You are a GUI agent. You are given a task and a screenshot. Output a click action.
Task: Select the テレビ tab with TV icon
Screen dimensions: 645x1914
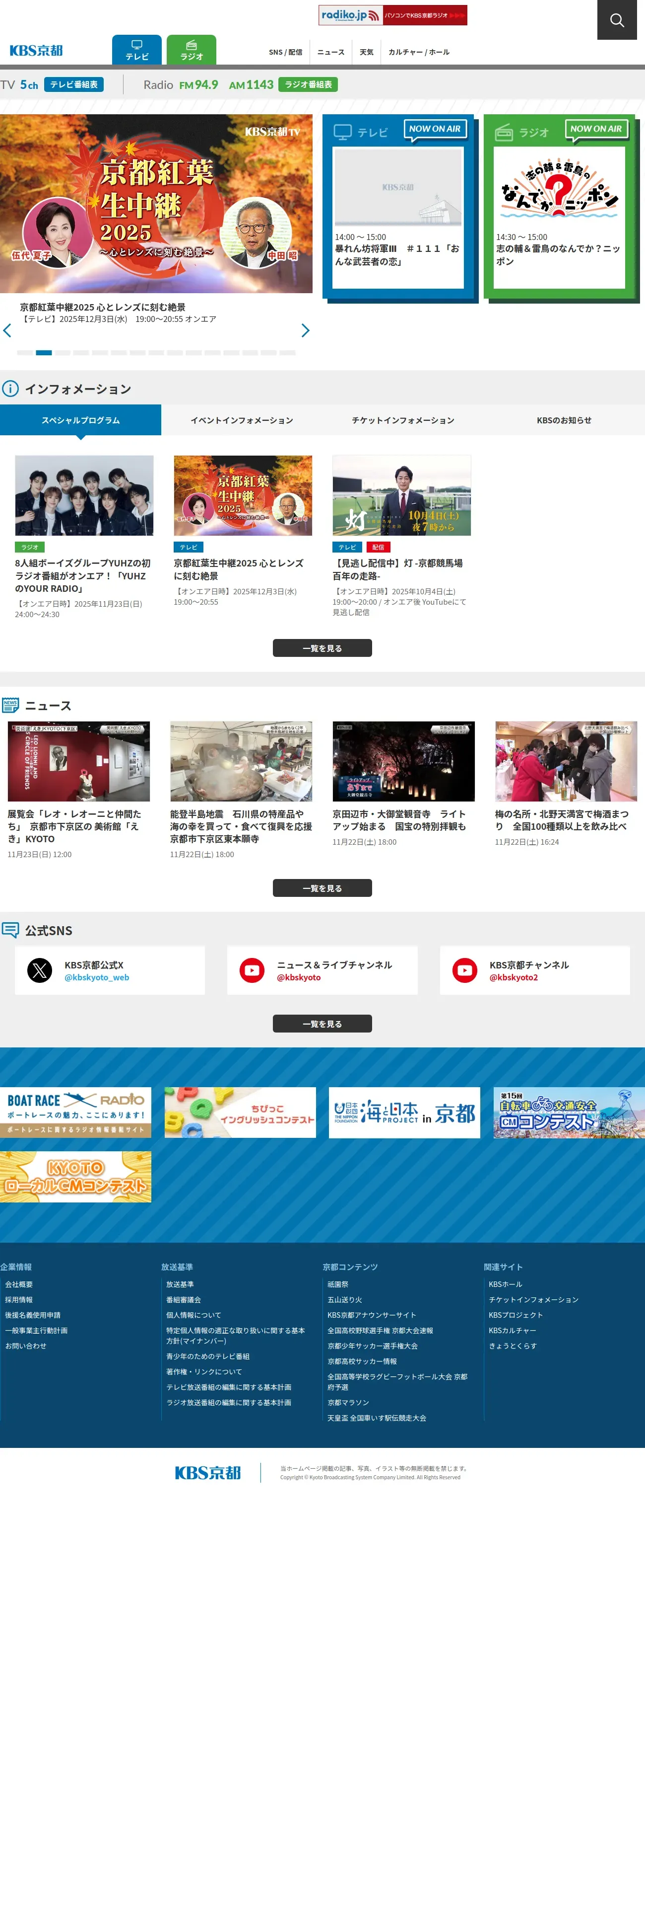tap(136, 50)
